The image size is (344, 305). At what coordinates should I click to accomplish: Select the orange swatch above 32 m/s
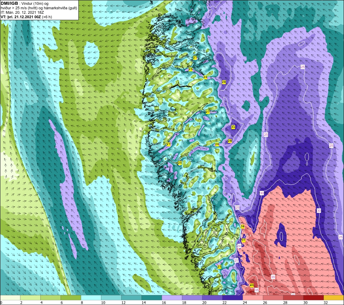coord(334,297)
